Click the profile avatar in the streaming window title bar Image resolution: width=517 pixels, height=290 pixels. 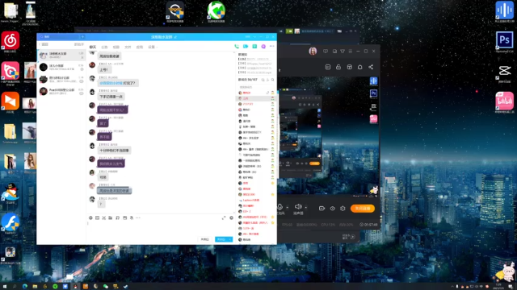pos(313,51)
